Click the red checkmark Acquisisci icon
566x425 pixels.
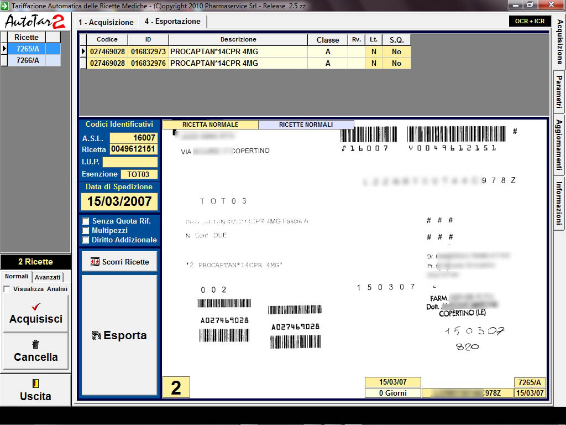pos(36,307)
